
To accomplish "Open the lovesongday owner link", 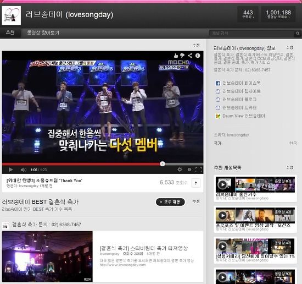I will (x=238, y=135).
